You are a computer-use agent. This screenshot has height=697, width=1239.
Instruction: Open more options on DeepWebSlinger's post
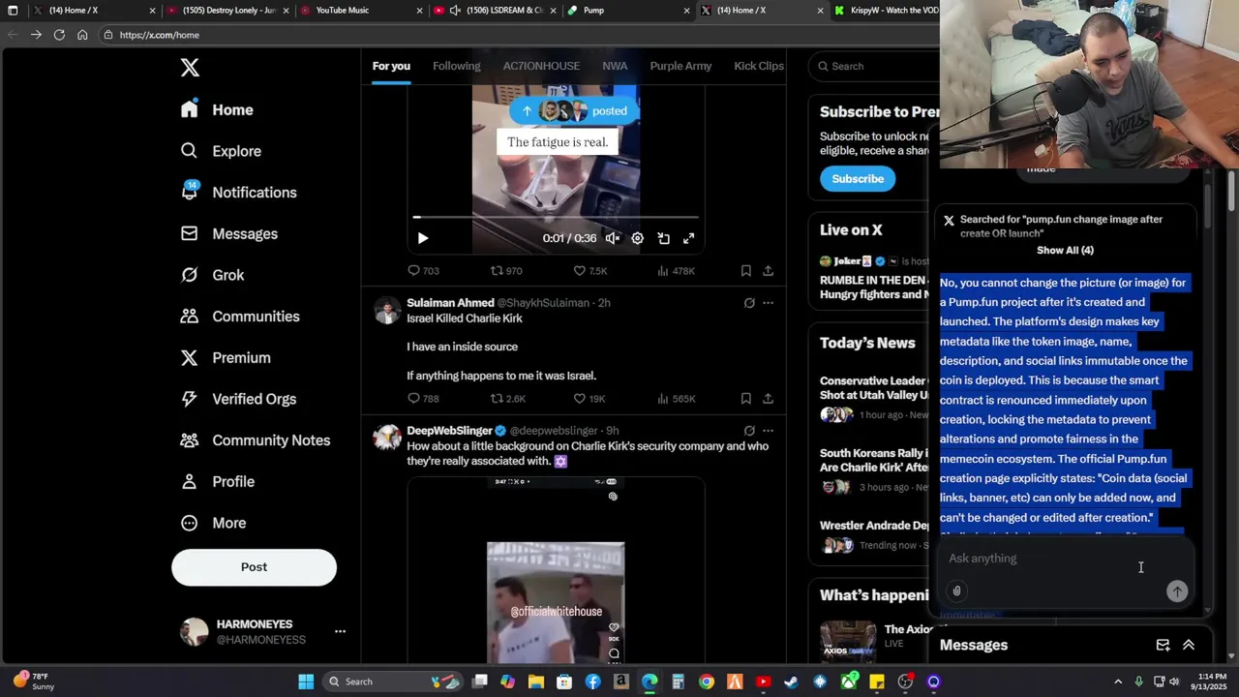768,431
